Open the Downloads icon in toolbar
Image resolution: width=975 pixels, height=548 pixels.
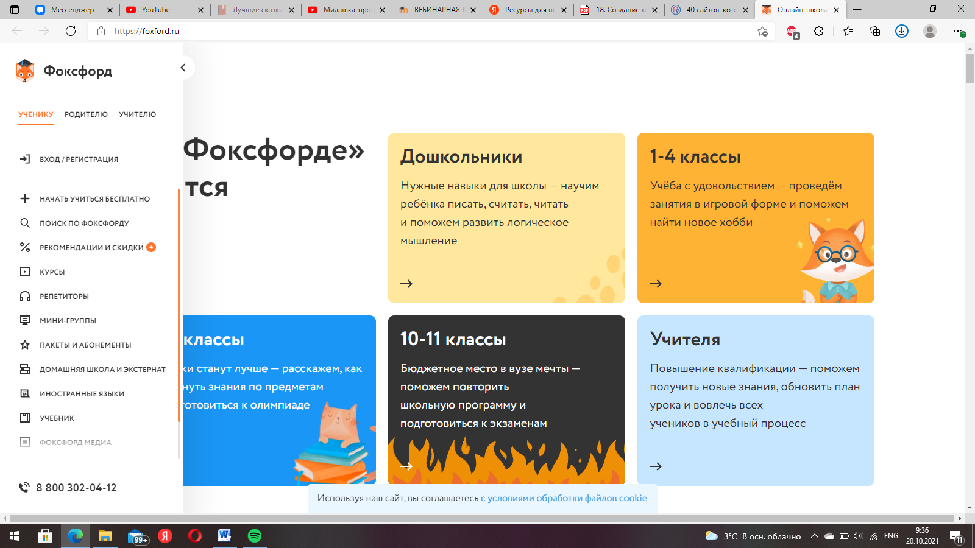(x=902, y=31)
